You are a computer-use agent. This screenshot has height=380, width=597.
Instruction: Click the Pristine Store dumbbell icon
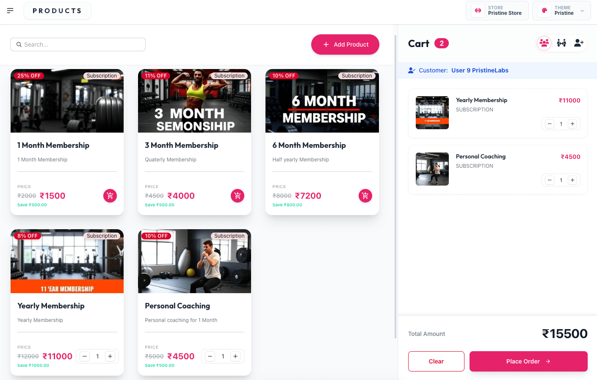(x=478, y=10)
